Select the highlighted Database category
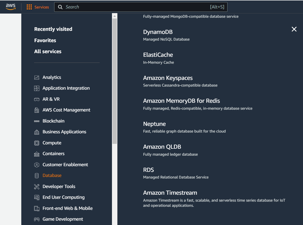Screen dimensions: 303x225 (52, 175)
